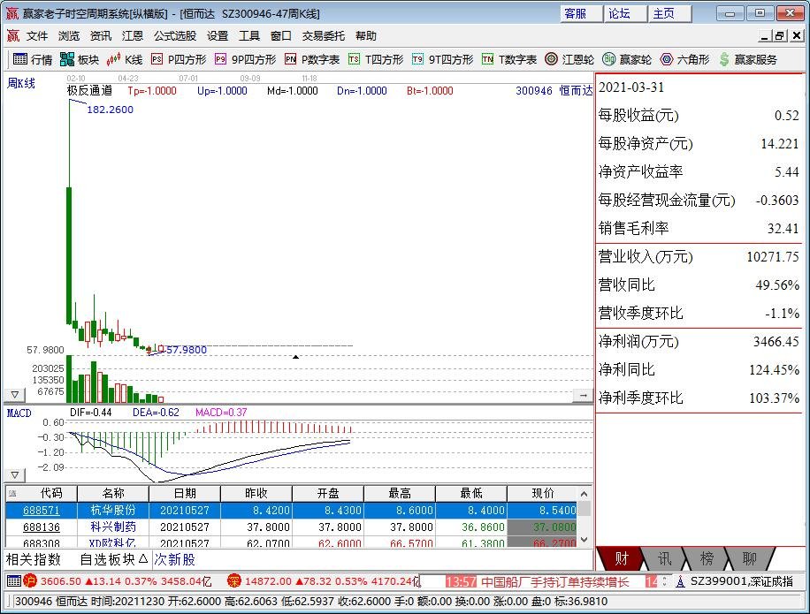810x614 pixels.
Task: Open the P四方形 tool
Action: pos(179,59)
